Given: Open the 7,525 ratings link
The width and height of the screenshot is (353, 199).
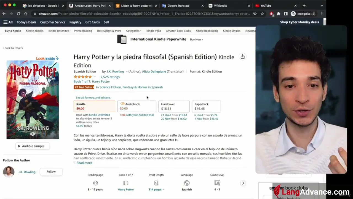Looking at the screenshot, I should point(110,77).
